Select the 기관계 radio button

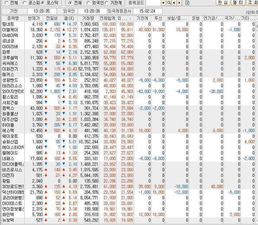[x=106, y=3]
